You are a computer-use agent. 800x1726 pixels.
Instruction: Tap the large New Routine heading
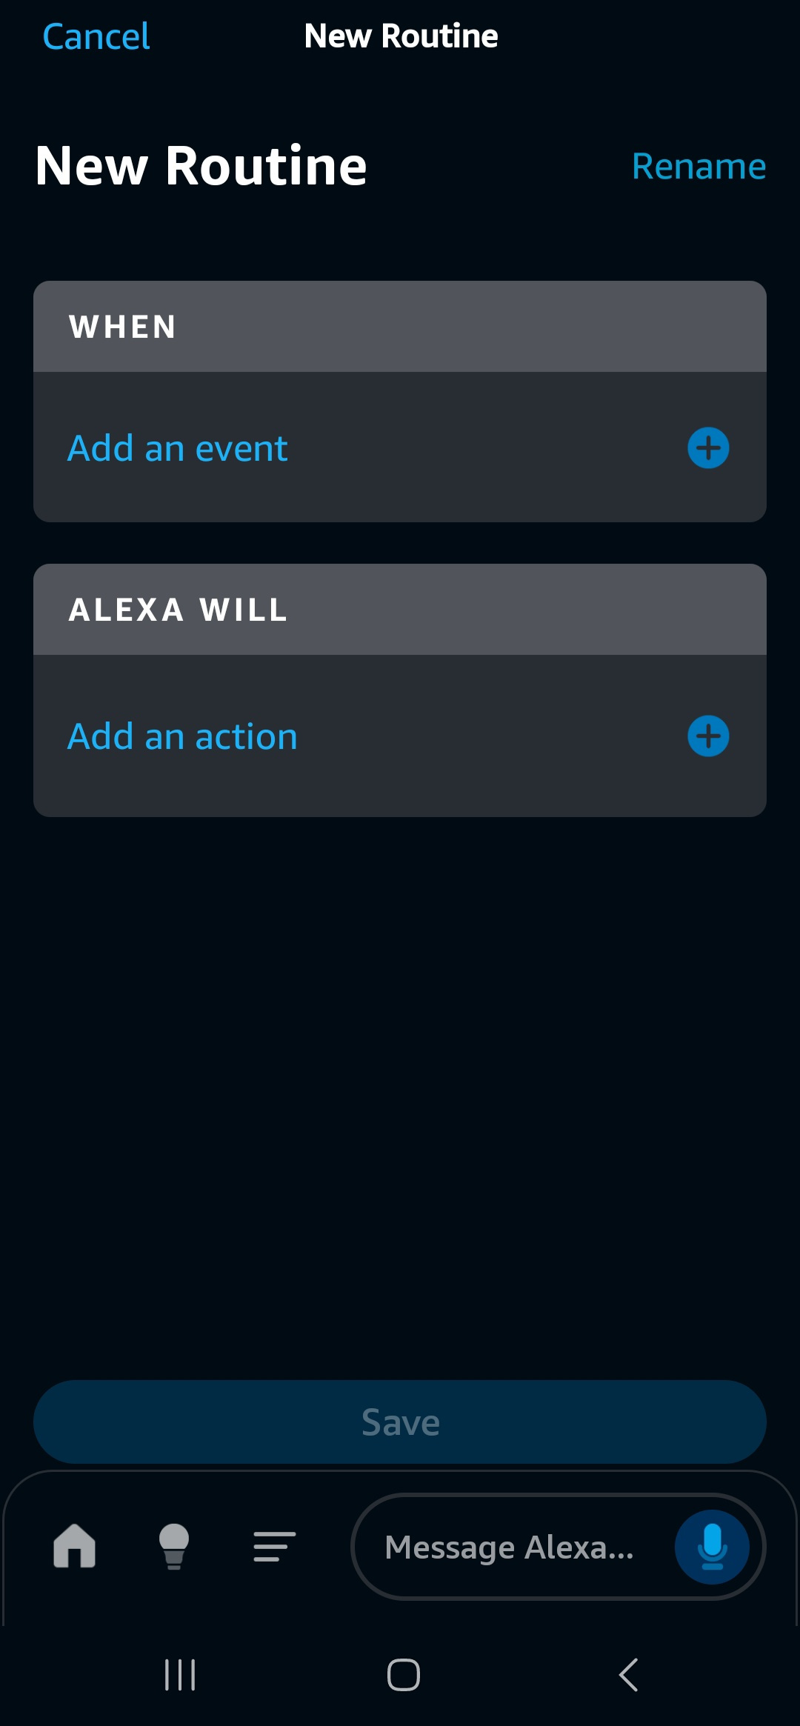(201, 166)
